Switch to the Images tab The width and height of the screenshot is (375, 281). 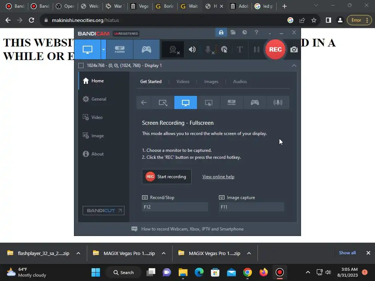click(211, 82)
